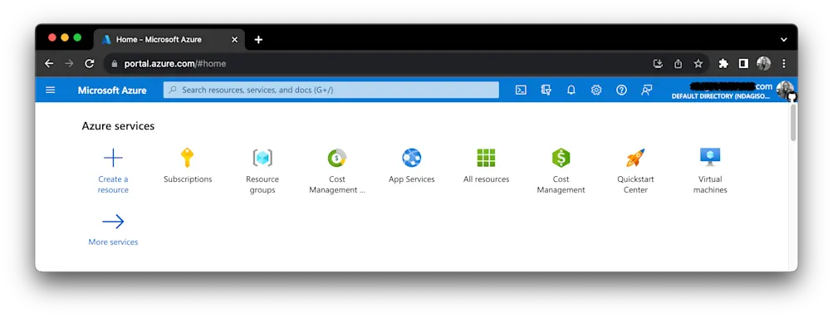
Task: Close the Home - Microsoft Azure tab
Action: 235,40
